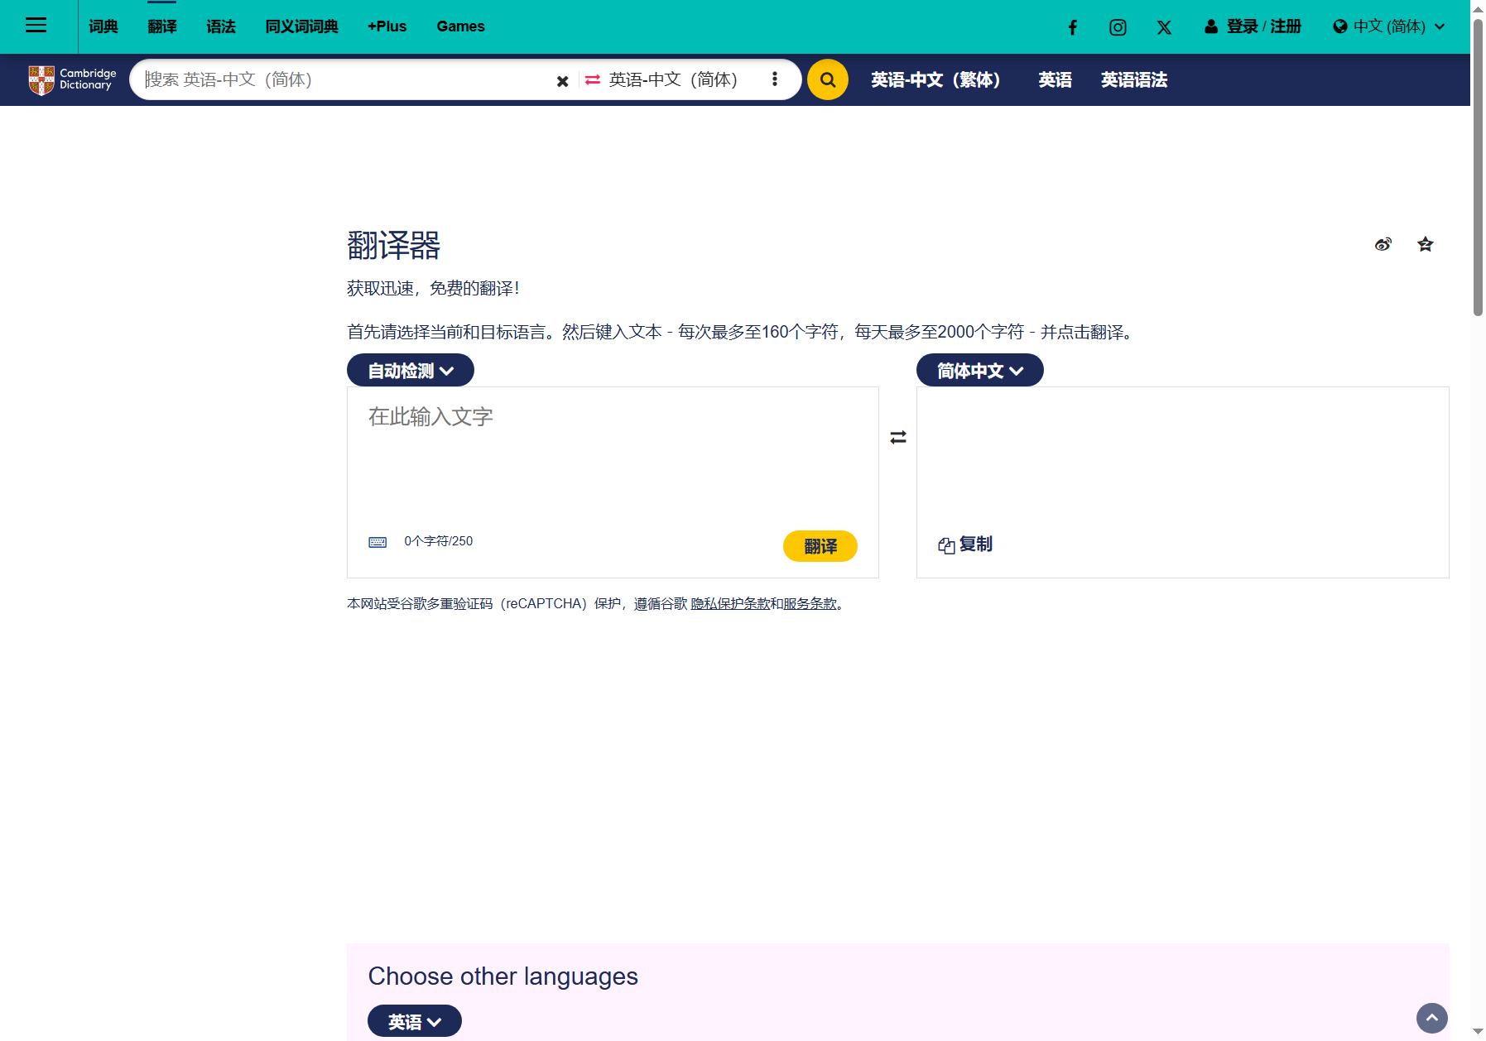Expand the 简体中文 target language dropdown

coord(980,370)
